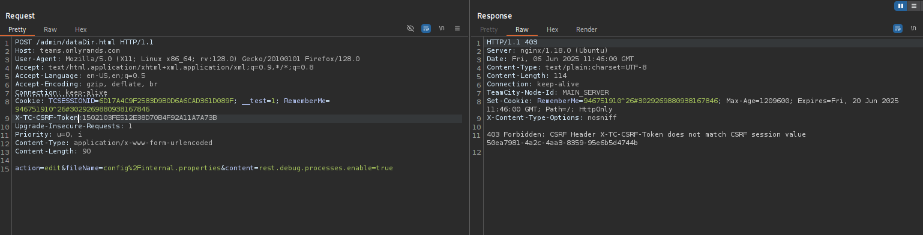Click the Set-Cookie RememberMe response header
The height and width of the screenshot is (235, 923).
(x=693, y=105)
